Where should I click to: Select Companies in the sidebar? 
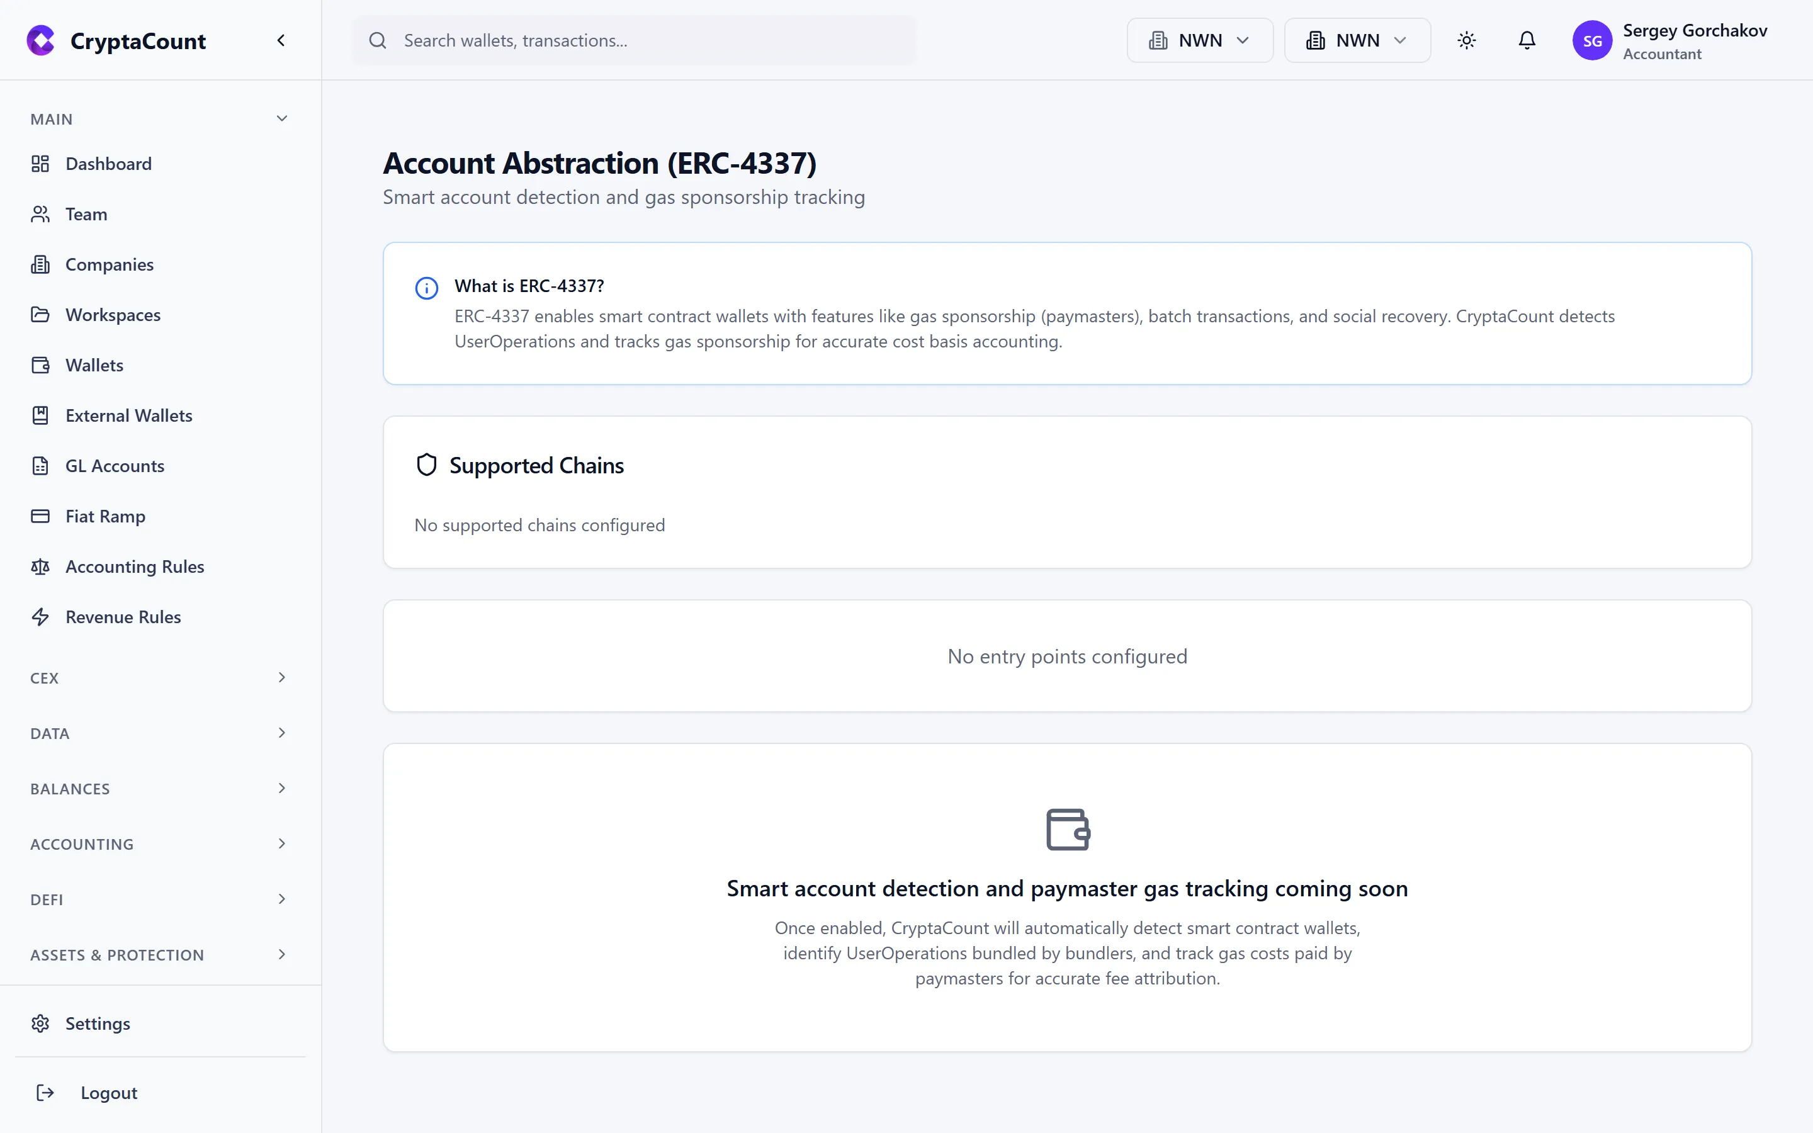pos(110,264)
